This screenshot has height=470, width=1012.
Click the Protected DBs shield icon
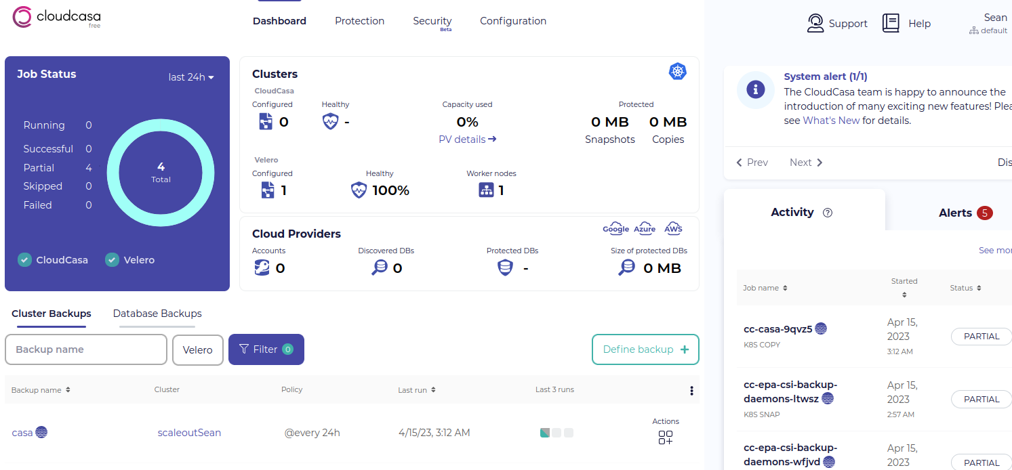click(504, 268)
